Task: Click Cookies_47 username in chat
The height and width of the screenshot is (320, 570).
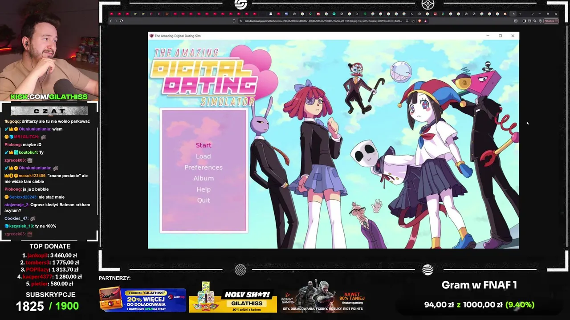Action: click(16, 218)
